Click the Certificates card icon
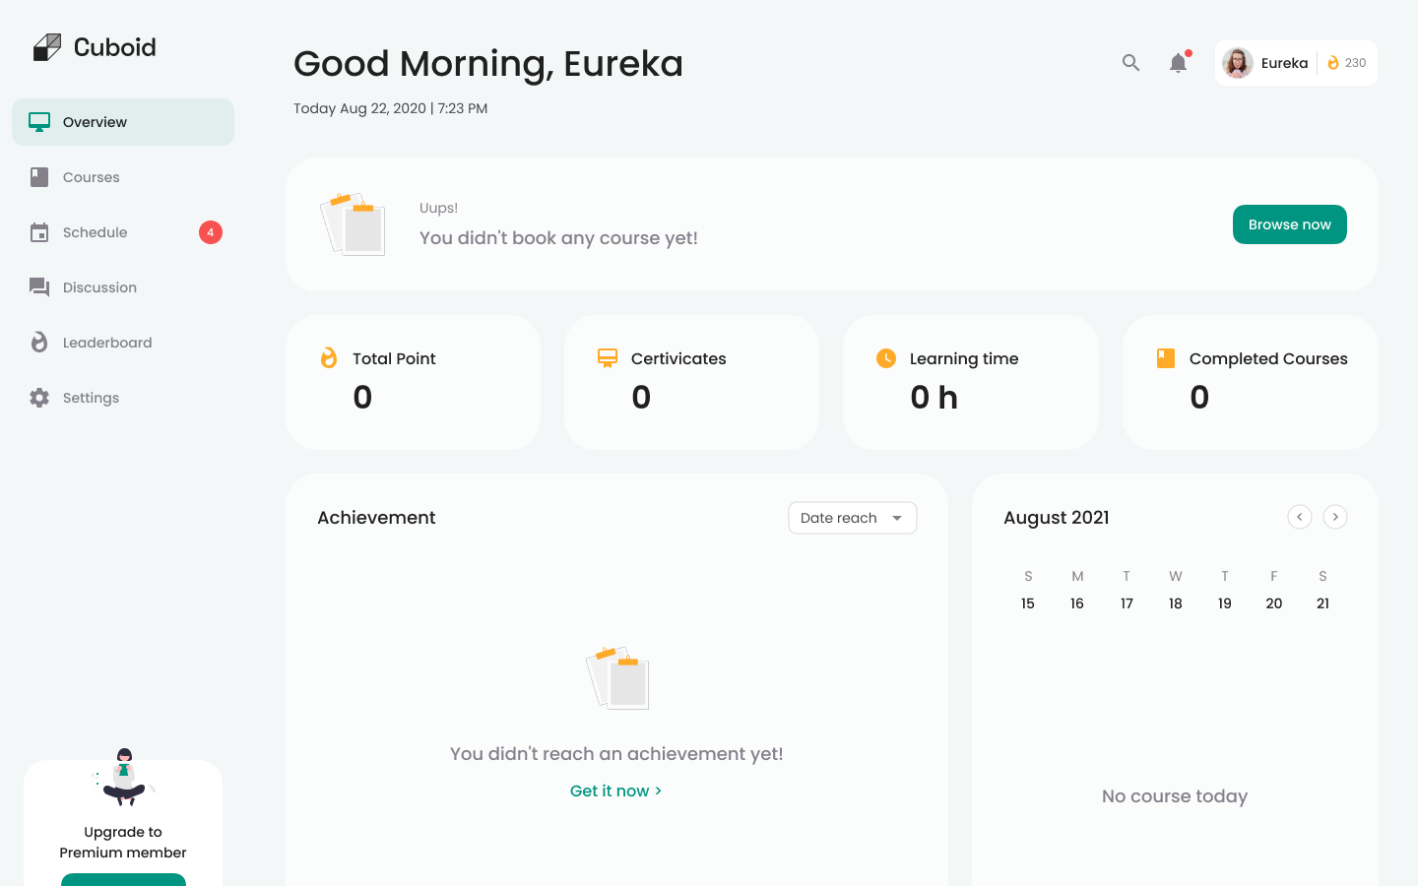 click(x=608, y=358)
